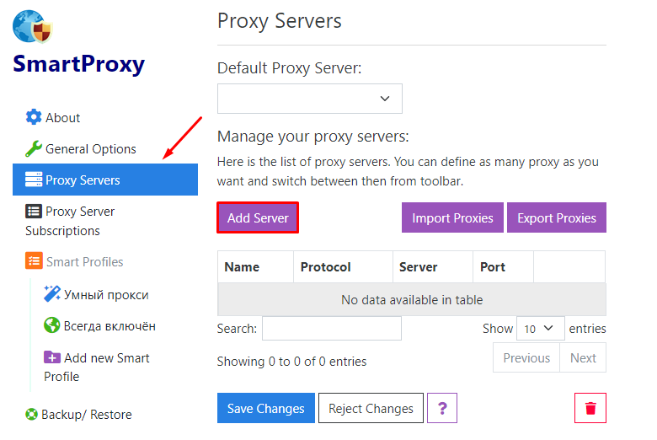Click the Save Changes button
The height and width of the screenshot is (440, 657).
tap(265, 408)
